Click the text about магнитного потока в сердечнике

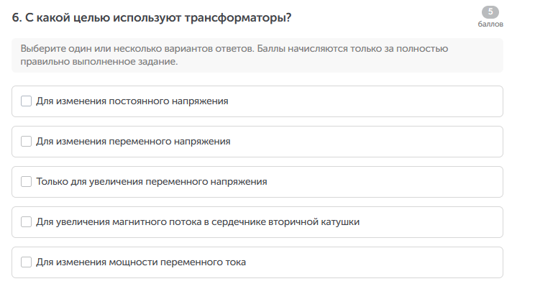(x=198, y=222)
